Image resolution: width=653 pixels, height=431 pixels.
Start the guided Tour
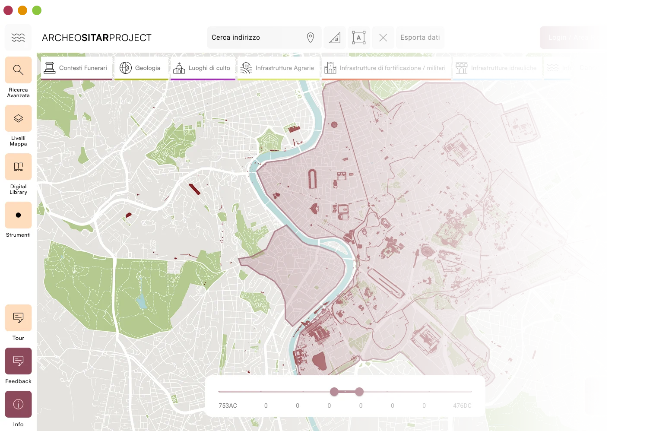pyautogui.click(x=18, y=318)
